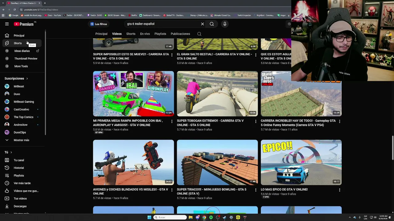Screen dimensions: 394x221
Task: Open Descargas downloads icon
Action: point(7,206)
